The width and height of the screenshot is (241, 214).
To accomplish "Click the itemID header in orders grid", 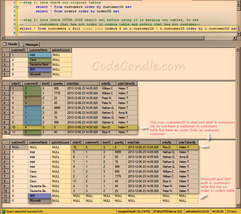I will click(46, 84).
